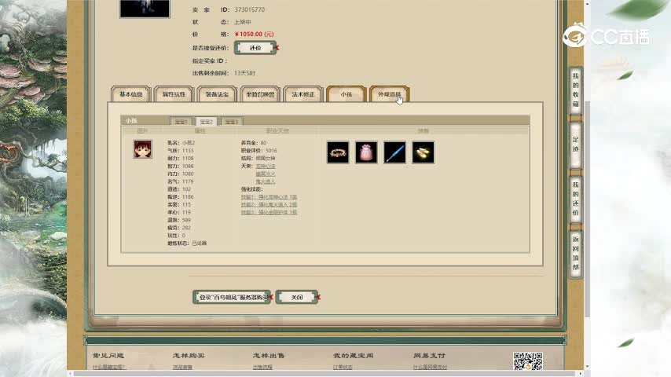Select the 小孩 tab
This screenshot has height=377, width=671.
tap(346, 94)
